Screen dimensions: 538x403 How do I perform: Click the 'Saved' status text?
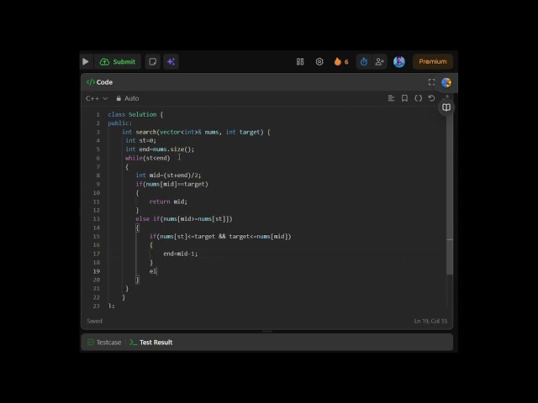(95, 321)
